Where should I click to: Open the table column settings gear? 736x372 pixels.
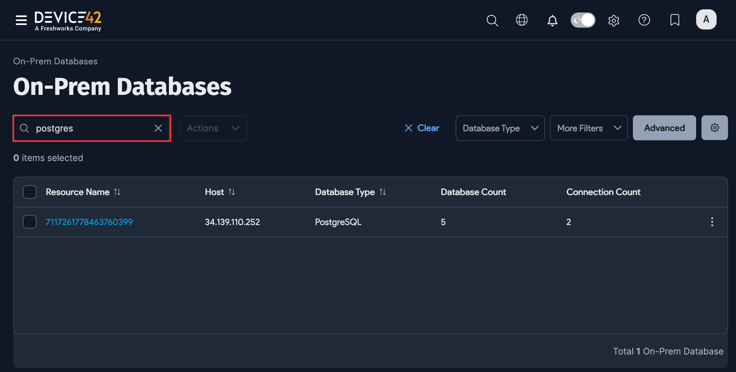714,128
